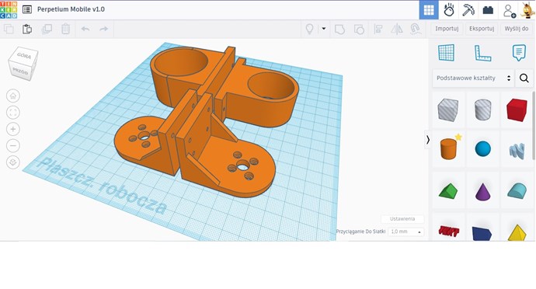Viewport: 536px width, 289px height.
Task: Pick the yellow pyramid shape
Action: [x=517, y=232]
